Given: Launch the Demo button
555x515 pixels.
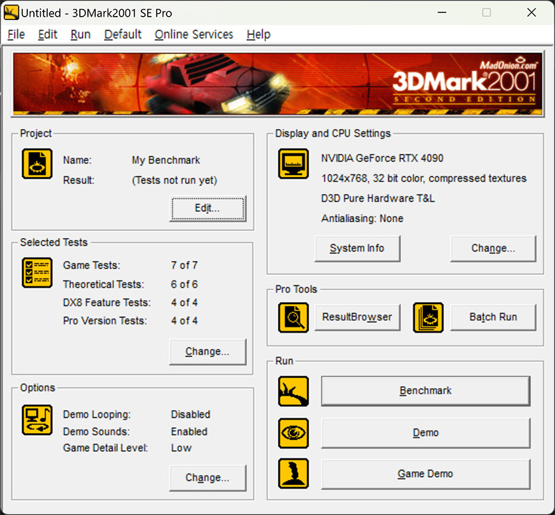Looking at the screenshot, I should [x=425, y=433].
